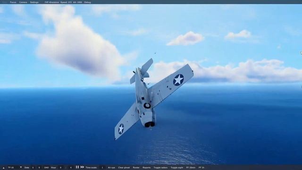Toggle radars display
Viewport: 302px width, 170px height.
point(160,168)
